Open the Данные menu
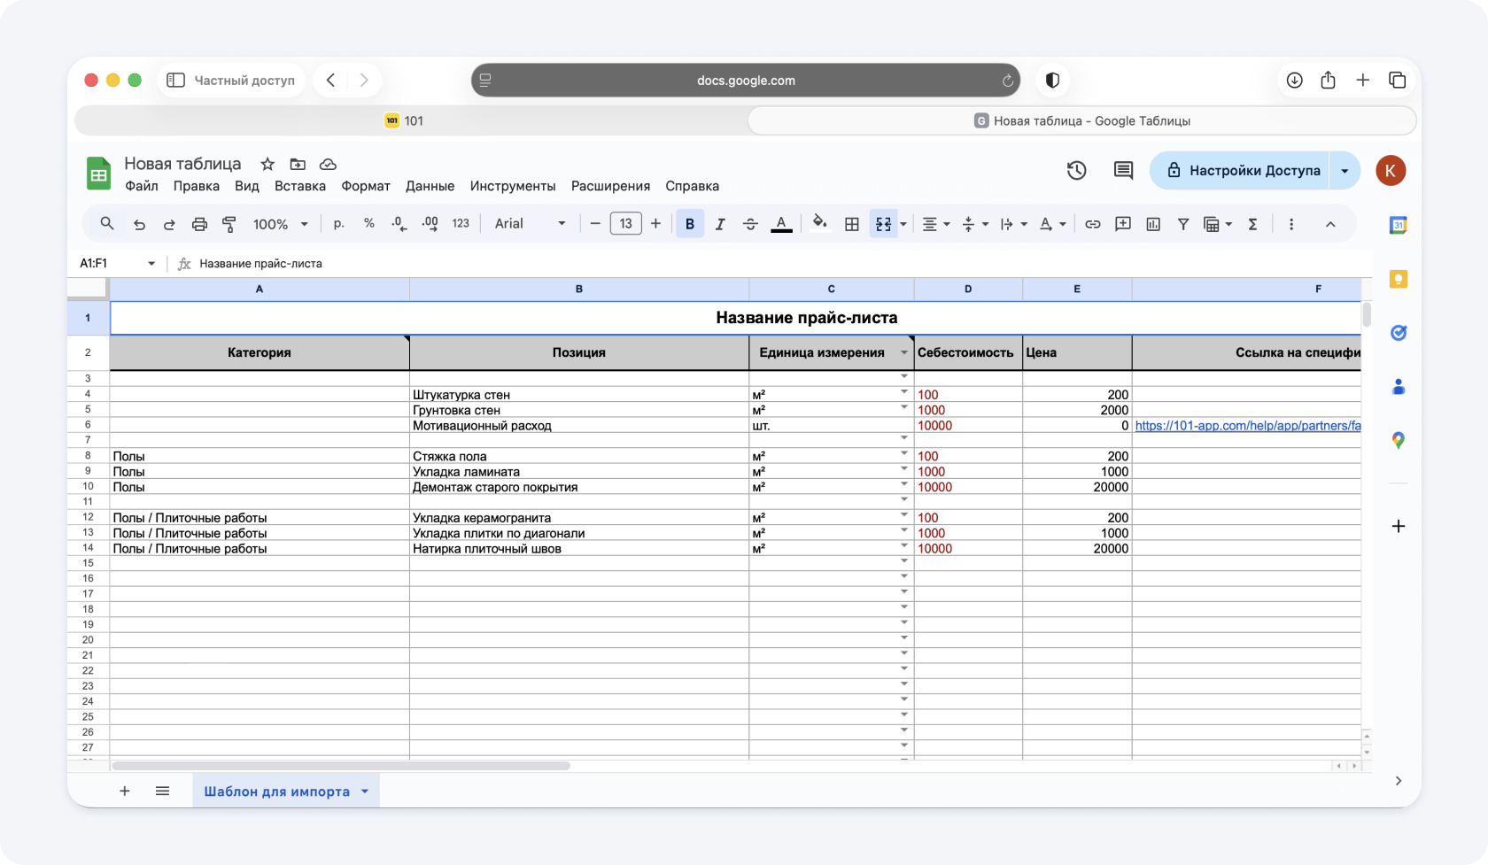1488x865 pixels. 430,186
